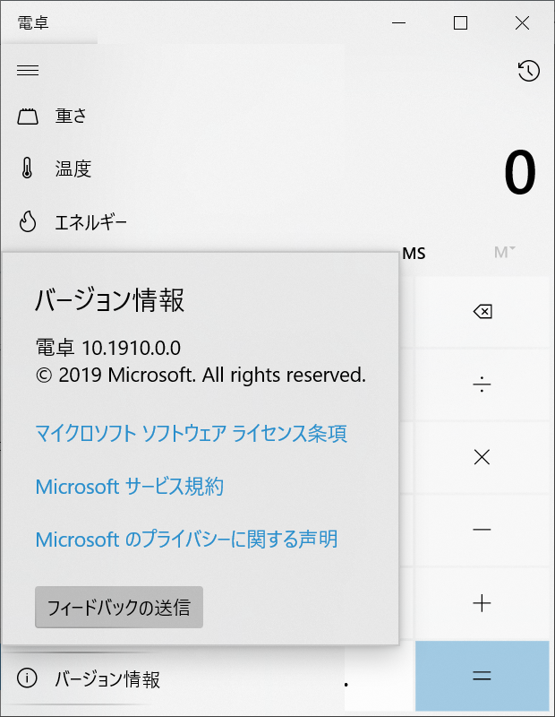Open the Microsoft サービス規約 link

[x=130, y=487]
